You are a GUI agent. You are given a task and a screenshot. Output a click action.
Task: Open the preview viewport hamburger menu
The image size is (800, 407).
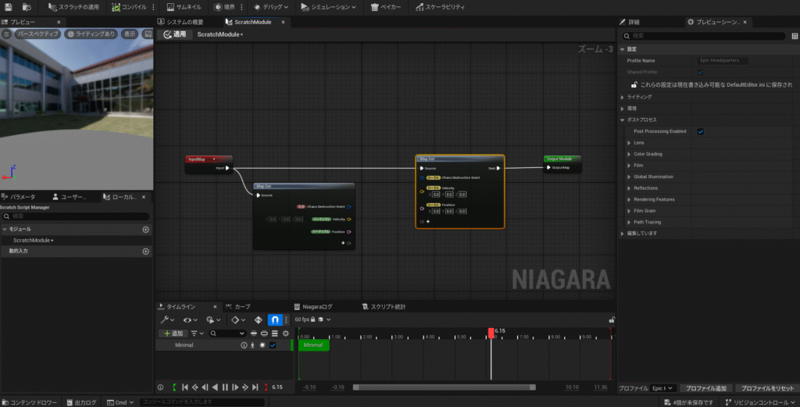point(6,34)
